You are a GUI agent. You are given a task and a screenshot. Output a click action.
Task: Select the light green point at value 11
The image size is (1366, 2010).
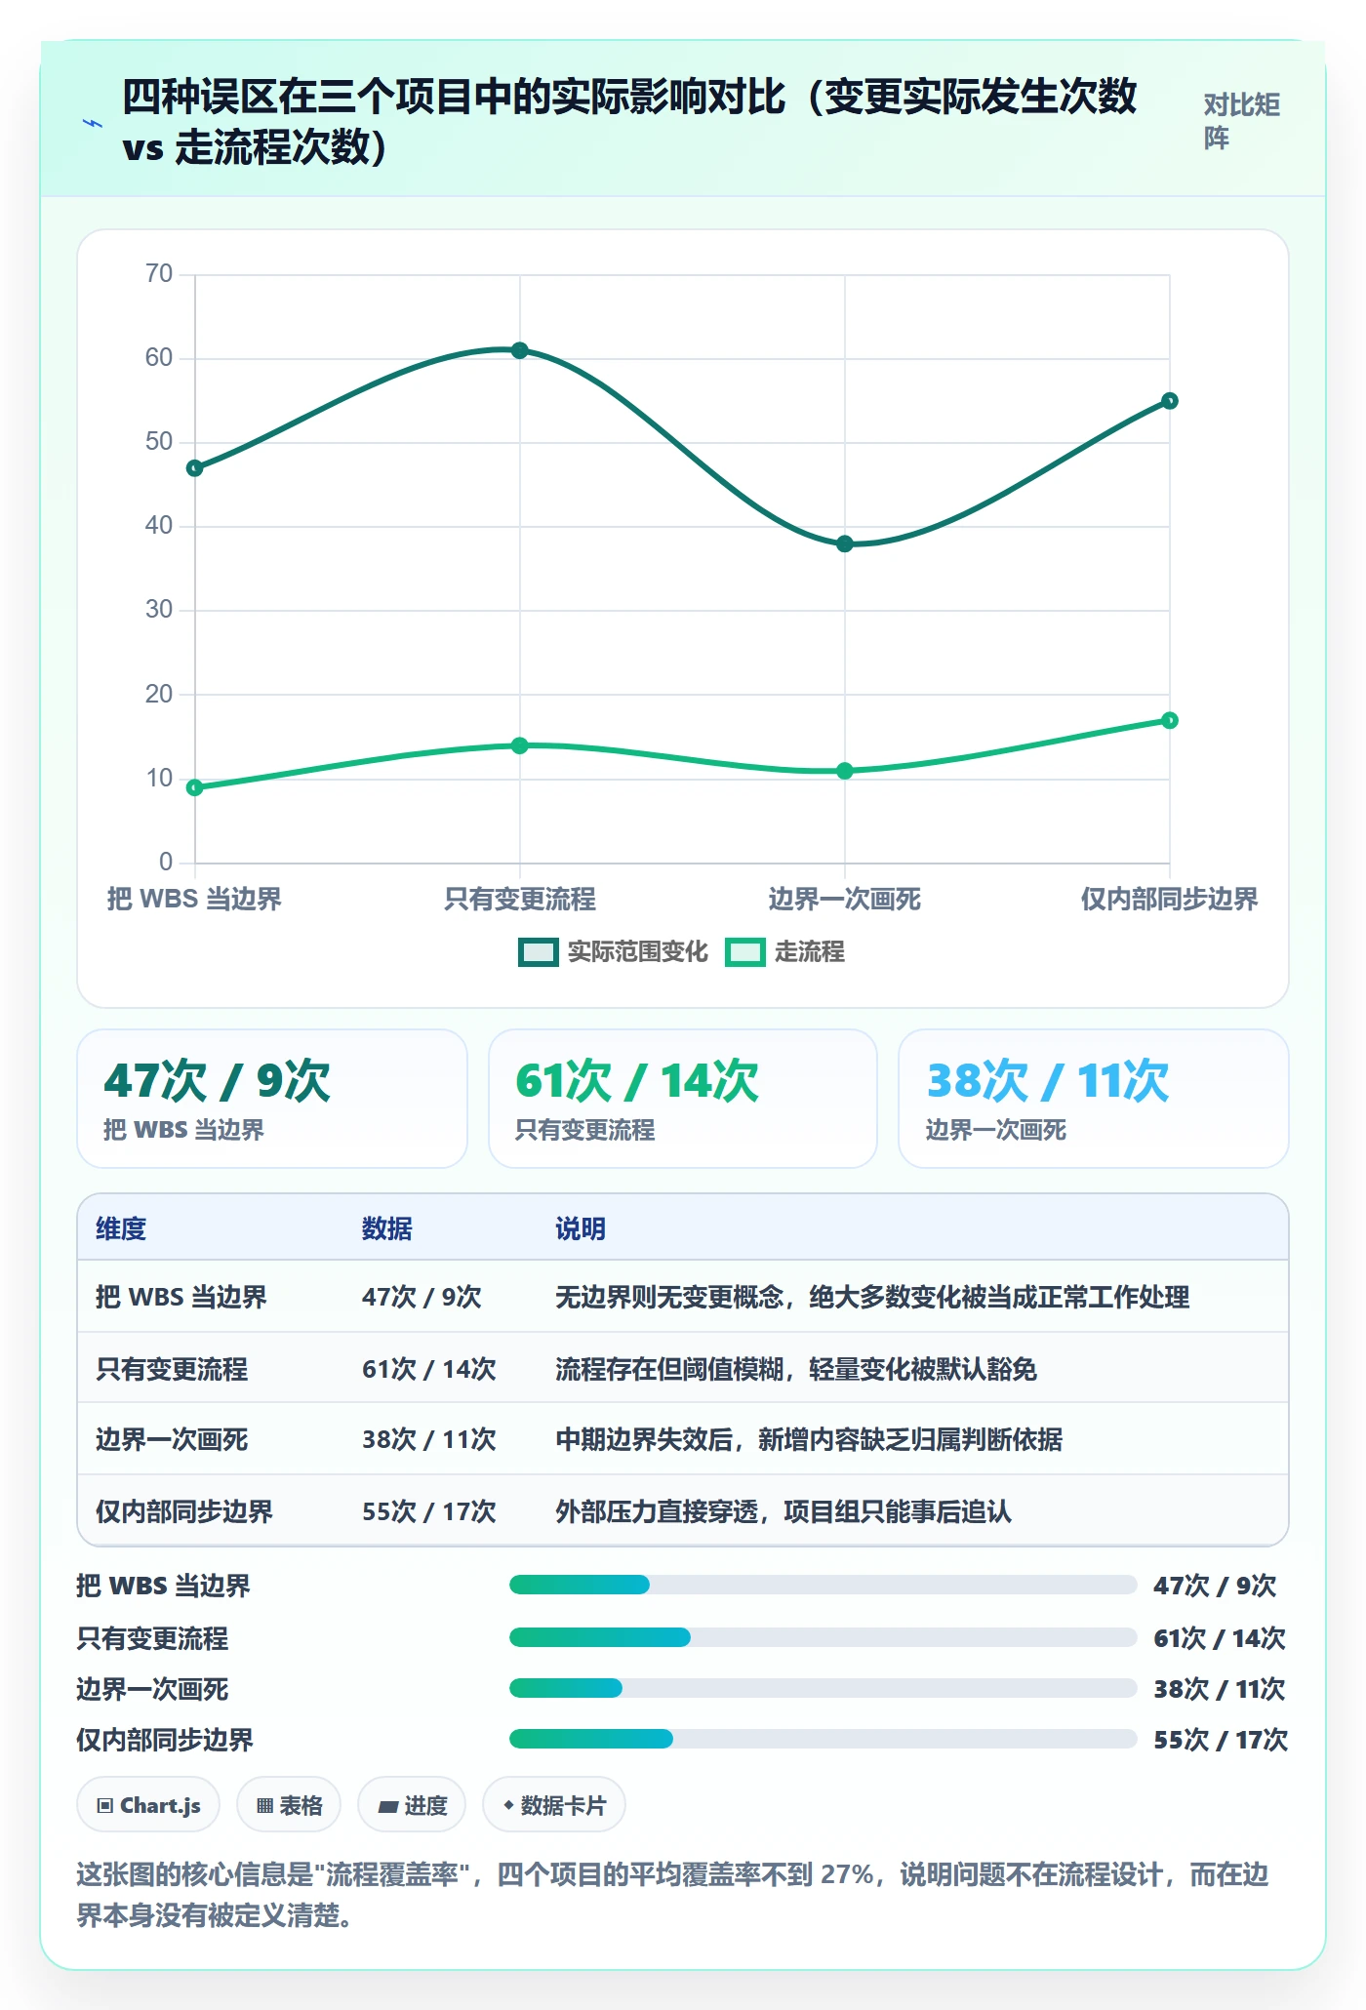[845, 771]
